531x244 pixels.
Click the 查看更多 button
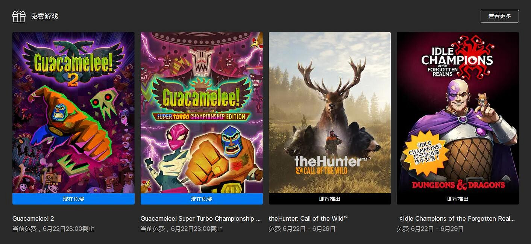[499, 16]
